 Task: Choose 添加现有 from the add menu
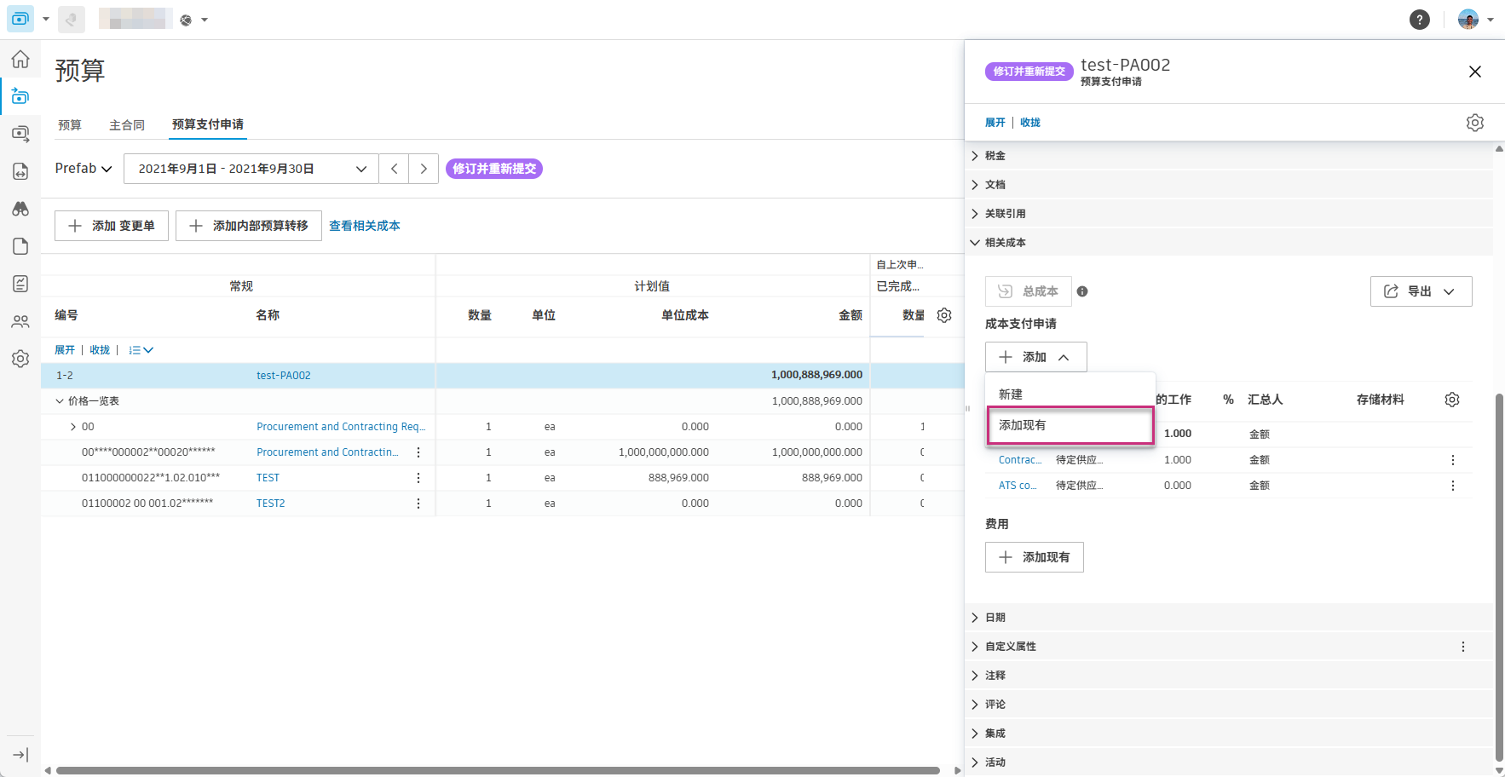1070,425
